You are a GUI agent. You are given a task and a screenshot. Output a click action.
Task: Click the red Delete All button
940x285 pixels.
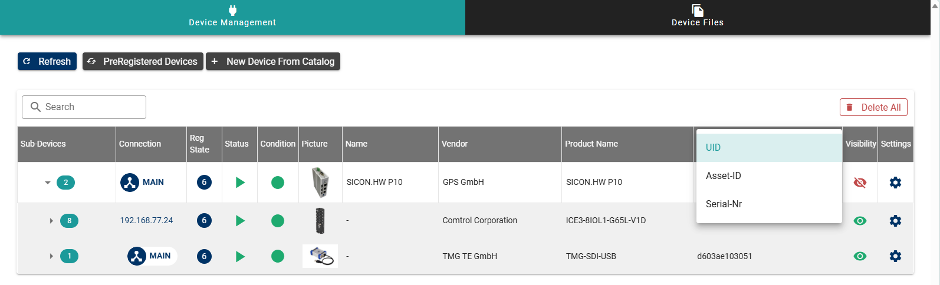(x=873, y=107)
